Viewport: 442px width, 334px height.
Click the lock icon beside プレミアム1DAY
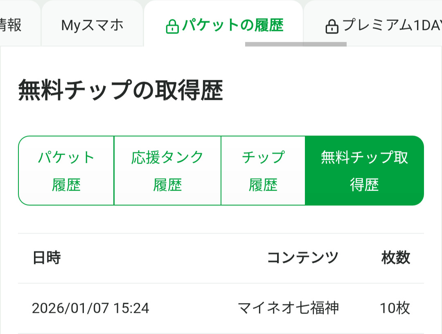coord(331,27)
